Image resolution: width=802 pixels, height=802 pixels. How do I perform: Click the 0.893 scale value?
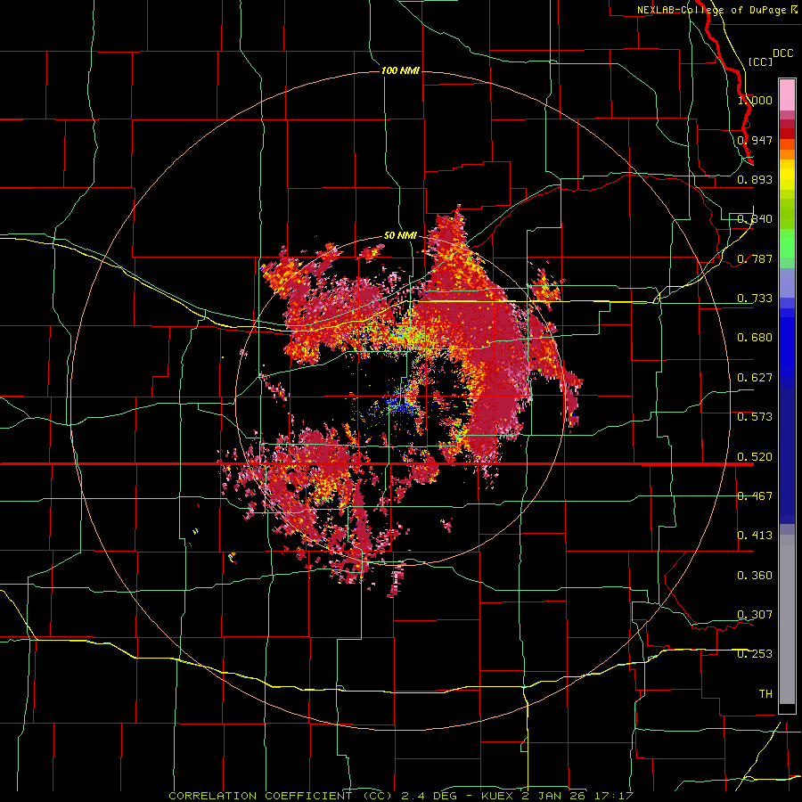click(x=755, y=179)
